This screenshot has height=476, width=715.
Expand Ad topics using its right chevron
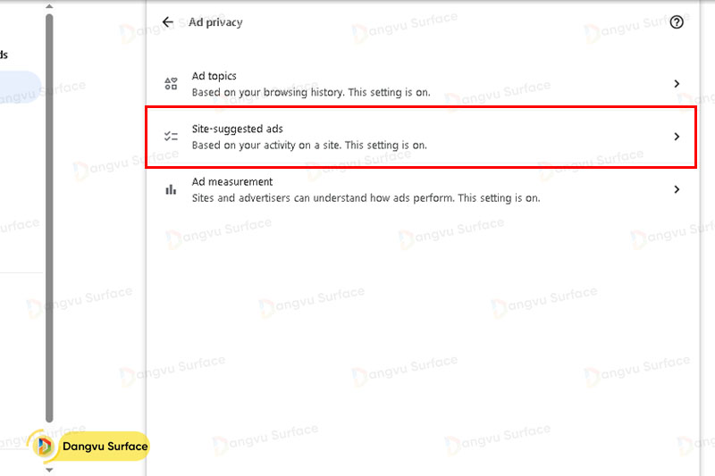tap(677, 84)
